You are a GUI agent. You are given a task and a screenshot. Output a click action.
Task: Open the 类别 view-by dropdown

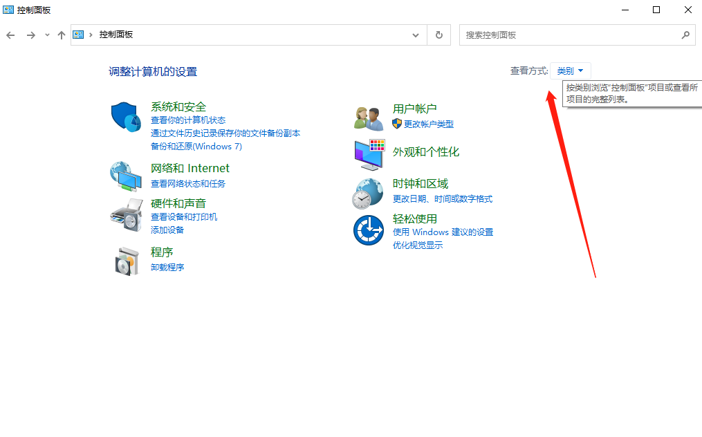[x=571, y=71]
